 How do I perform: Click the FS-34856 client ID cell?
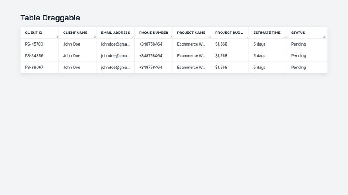[x=34, y=56]
